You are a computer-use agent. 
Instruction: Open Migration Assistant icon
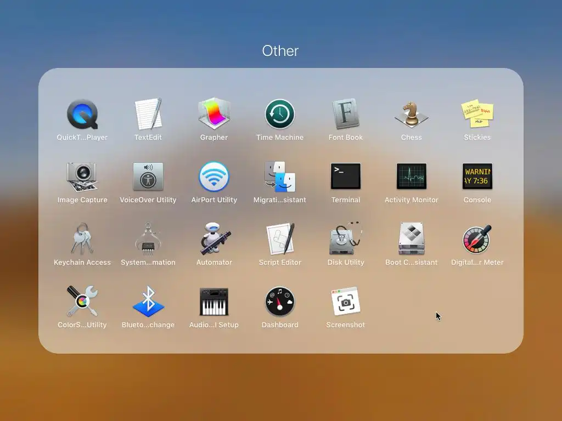(x=280, y=177)
